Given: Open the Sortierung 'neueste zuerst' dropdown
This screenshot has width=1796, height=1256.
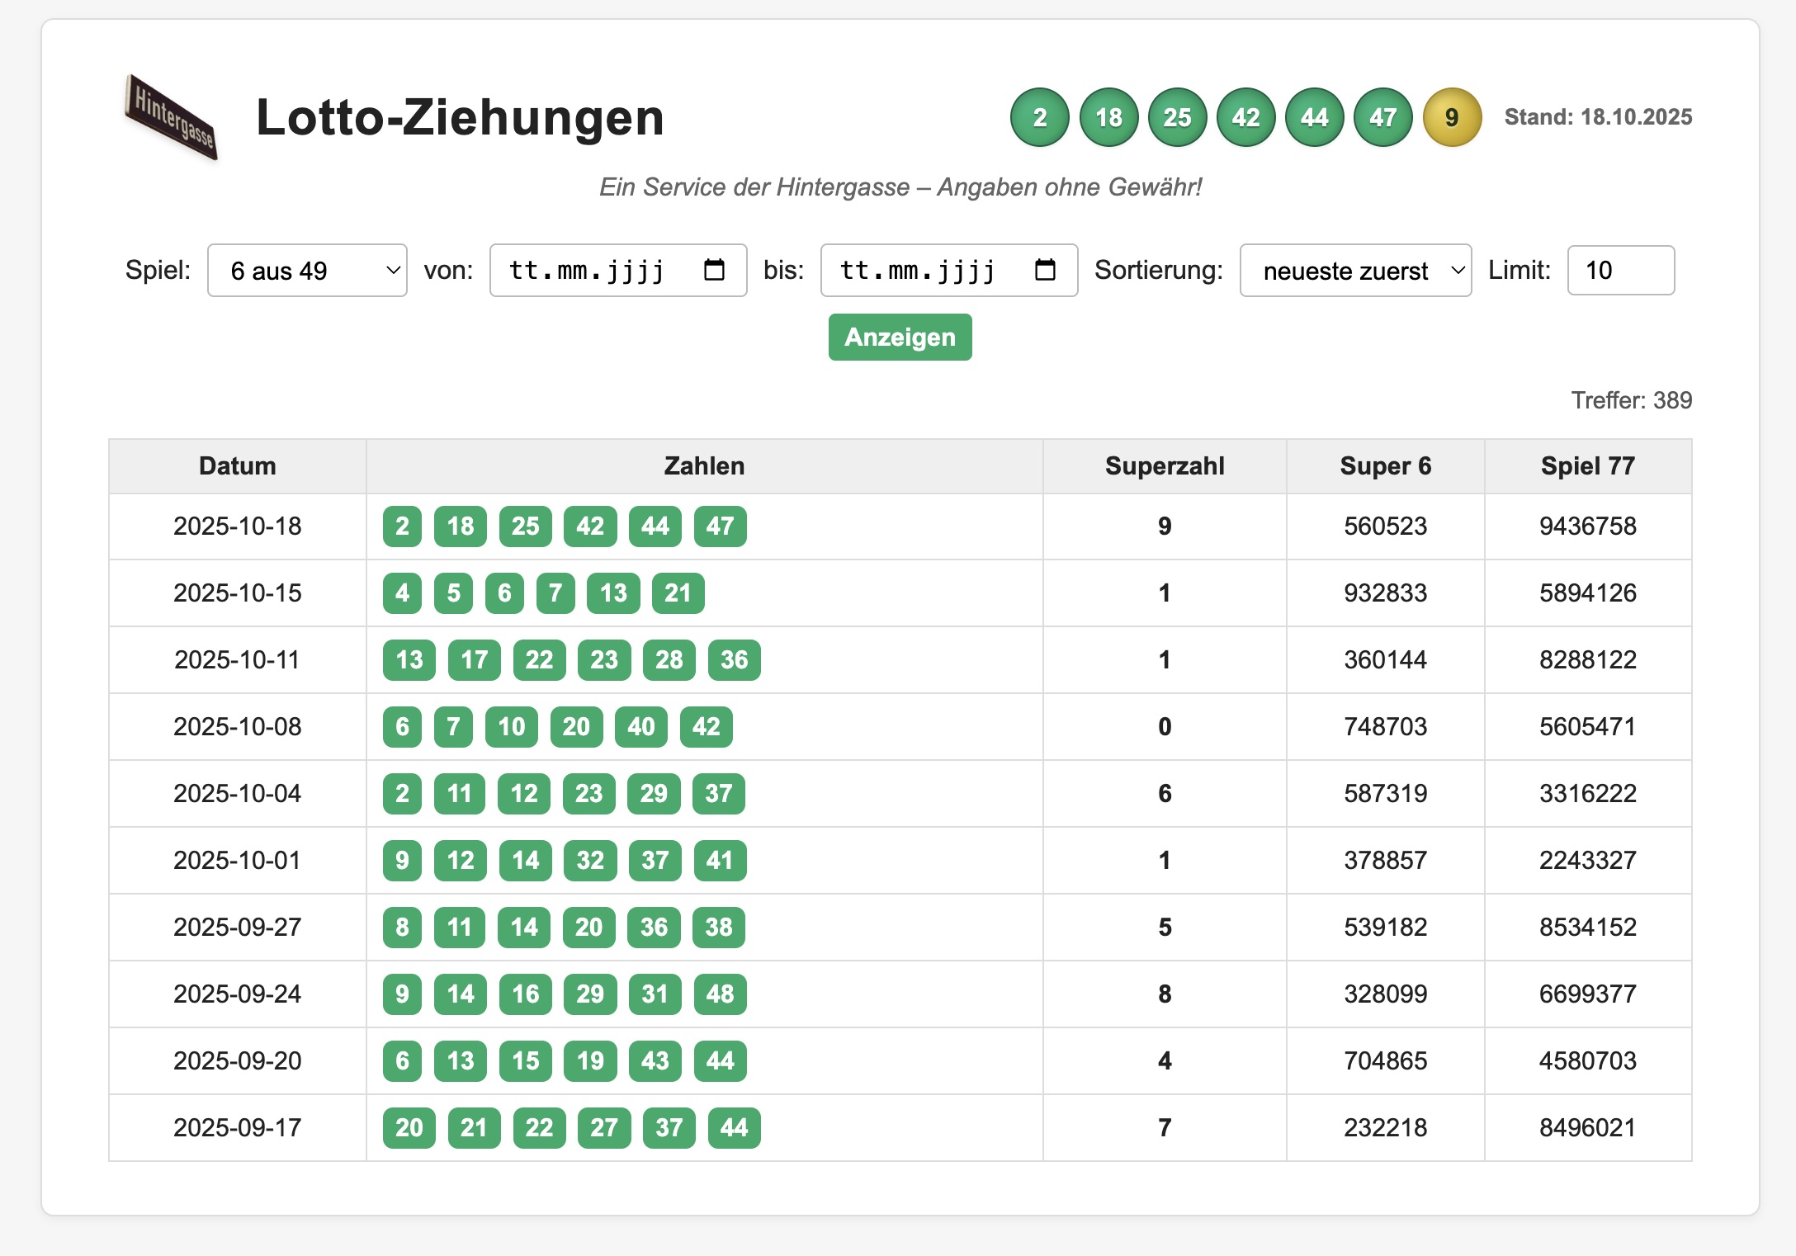Looking at the screenshot, I should tap(1355, 270).
